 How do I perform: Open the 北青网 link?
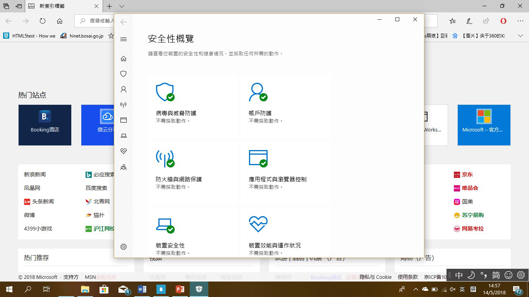point(98,201)
